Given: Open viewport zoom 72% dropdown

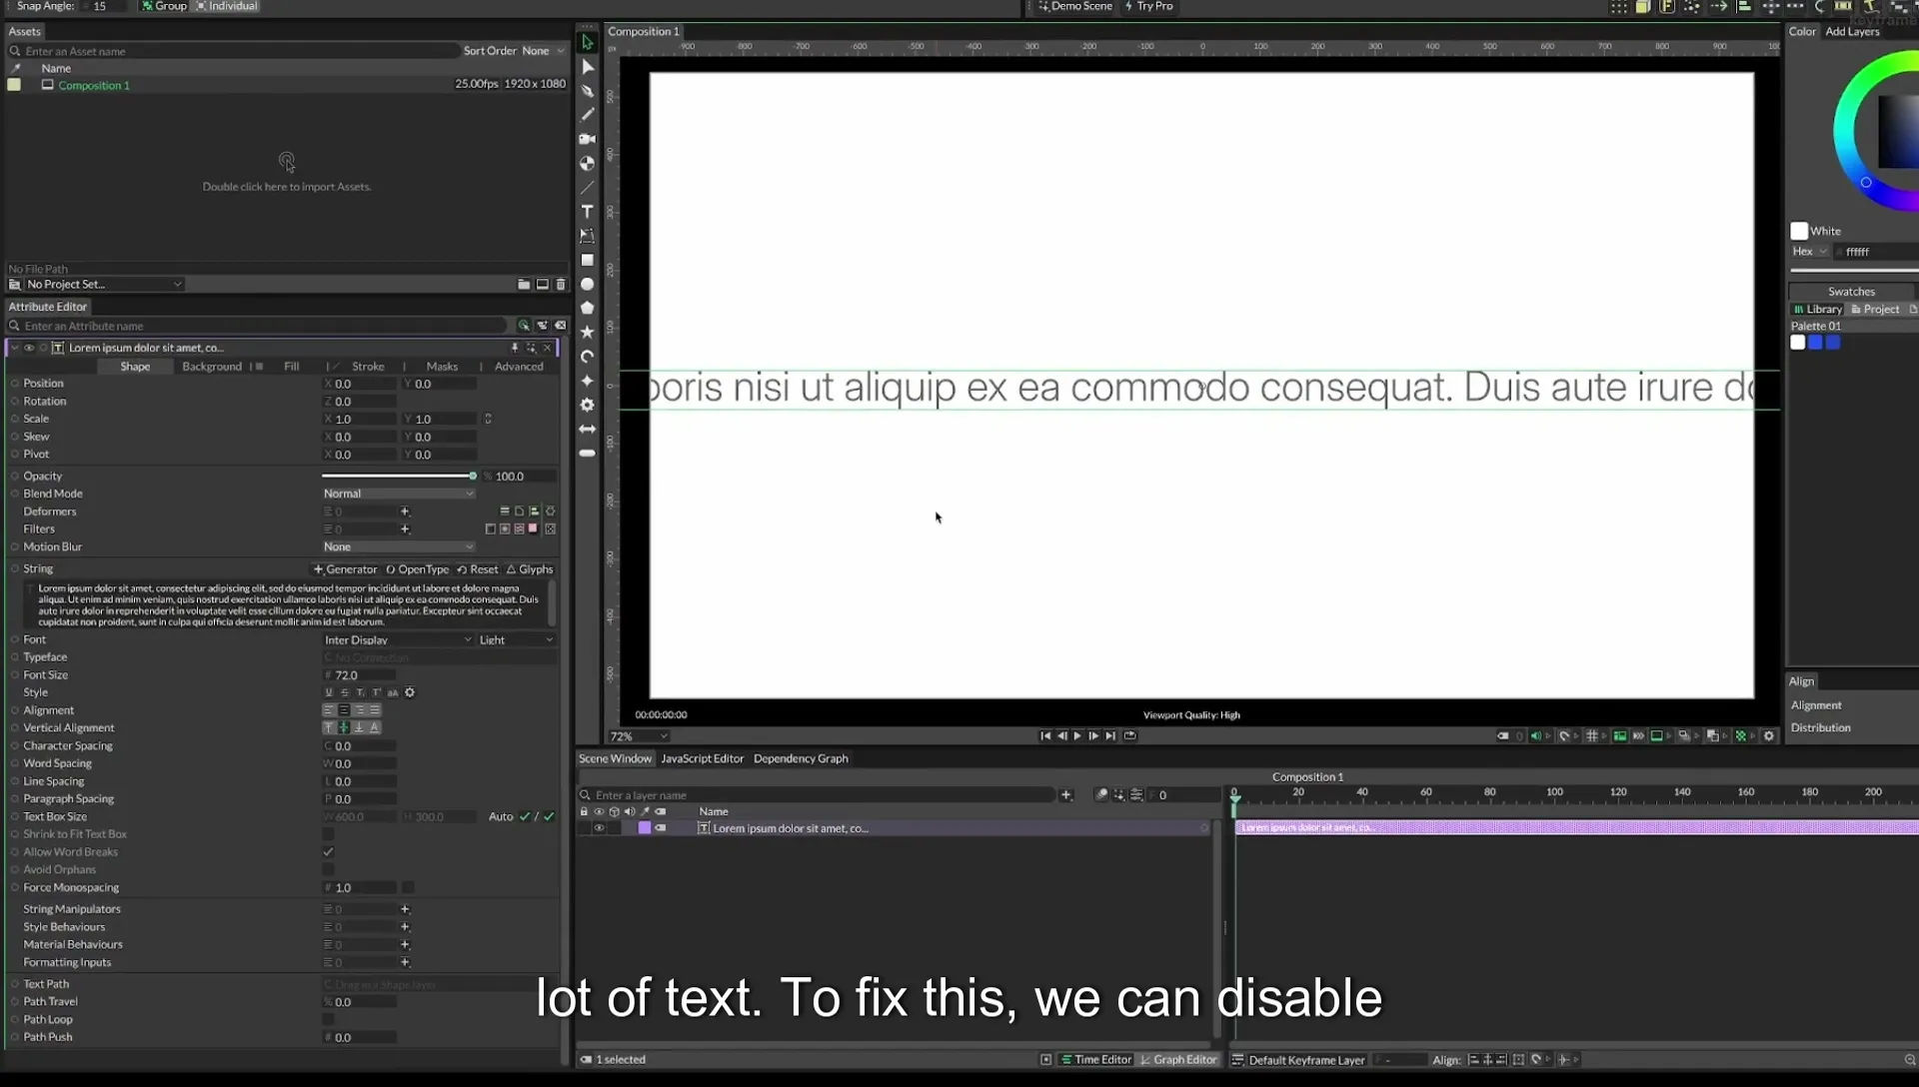Looking at the screenshot, I should (x=639, y=736).
